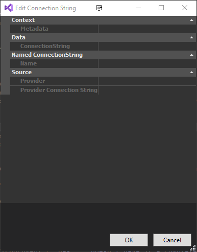197x252 pixels.
Task: Click the OK button
Action: point(129,240)
